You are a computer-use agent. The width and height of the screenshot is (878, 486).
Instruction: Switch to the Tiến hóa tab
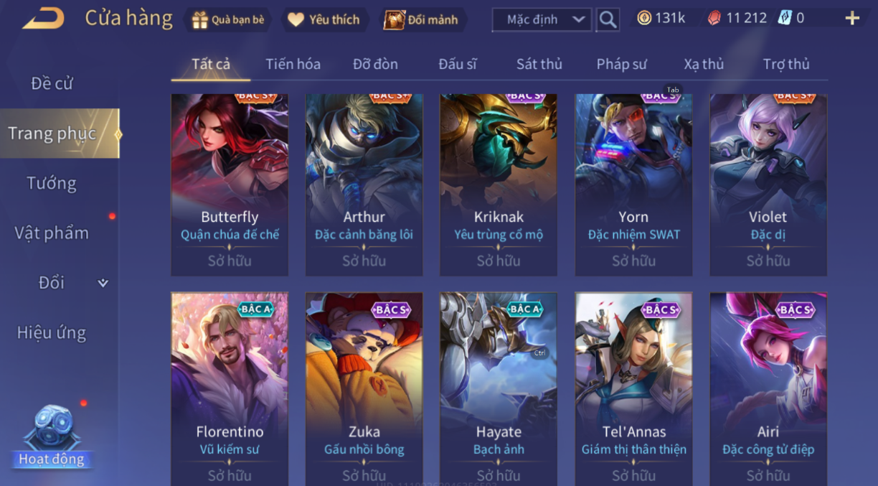point(293,64)
